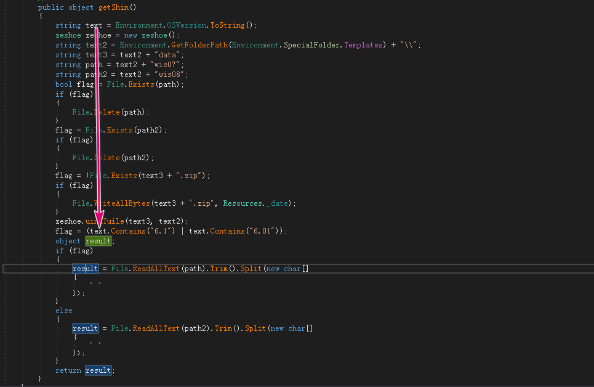This screenshot has width=594, height=387.
Task: Click Exists in the !File.Exists(text3) line
Action: (124, 175)
